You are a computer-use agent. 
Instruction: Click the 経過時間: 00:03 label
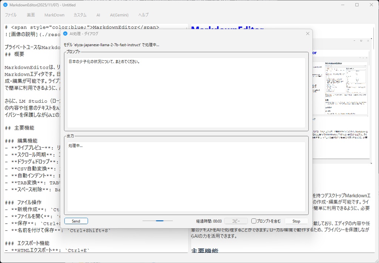pos(209,221)
